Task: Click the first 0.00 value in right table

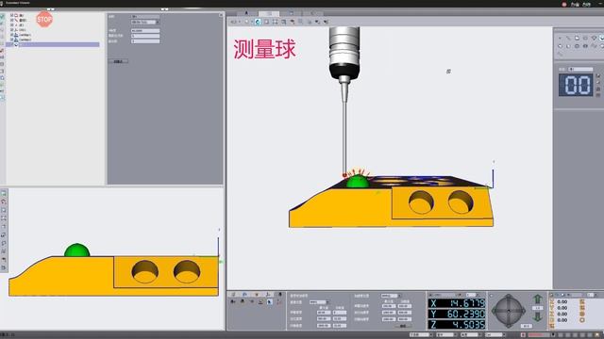Action: coord(562,301)
